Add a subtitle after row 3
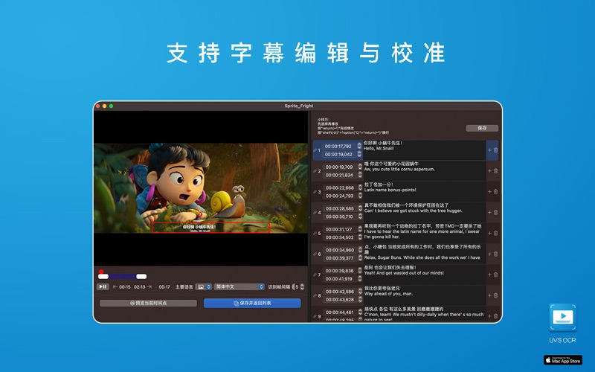This screenshot has height=372, width=595. (489, 191)
